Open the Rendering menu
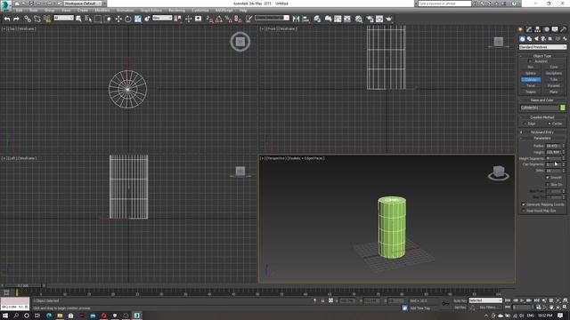The height and width of the screenshot is (320, 570). click(176, 11)
